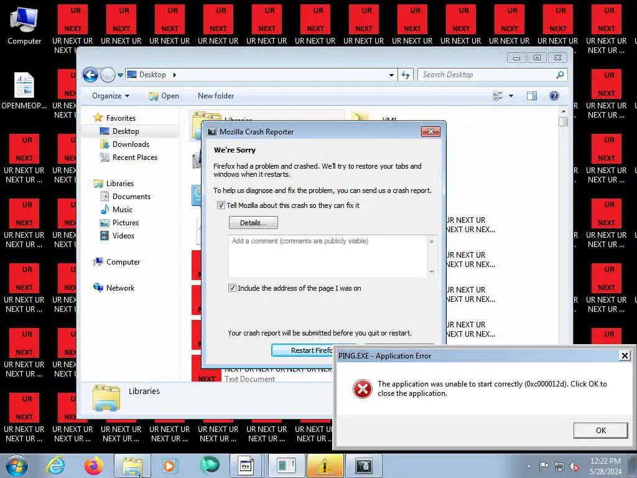
Task: Open the Organize menu
Action: coord(111,96)
